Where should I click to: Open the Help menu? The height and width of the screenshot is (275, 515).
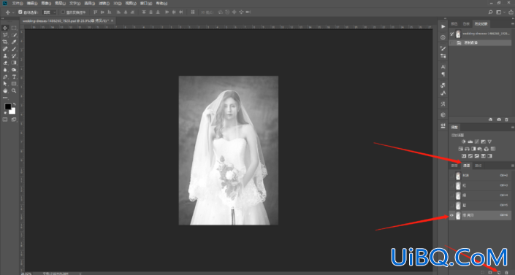click(161, 3)
